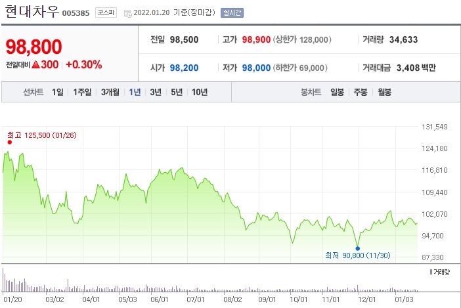
Task: Click the 실시간 real-time badge
Action: click(232, 12)
